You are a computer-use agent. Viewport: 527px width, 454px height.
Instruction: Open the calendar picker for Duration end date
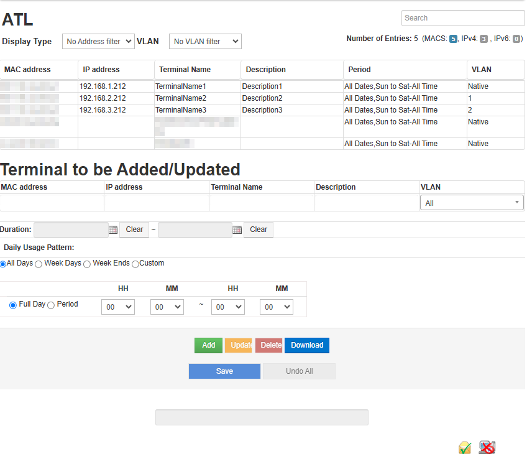pos(237,229)
